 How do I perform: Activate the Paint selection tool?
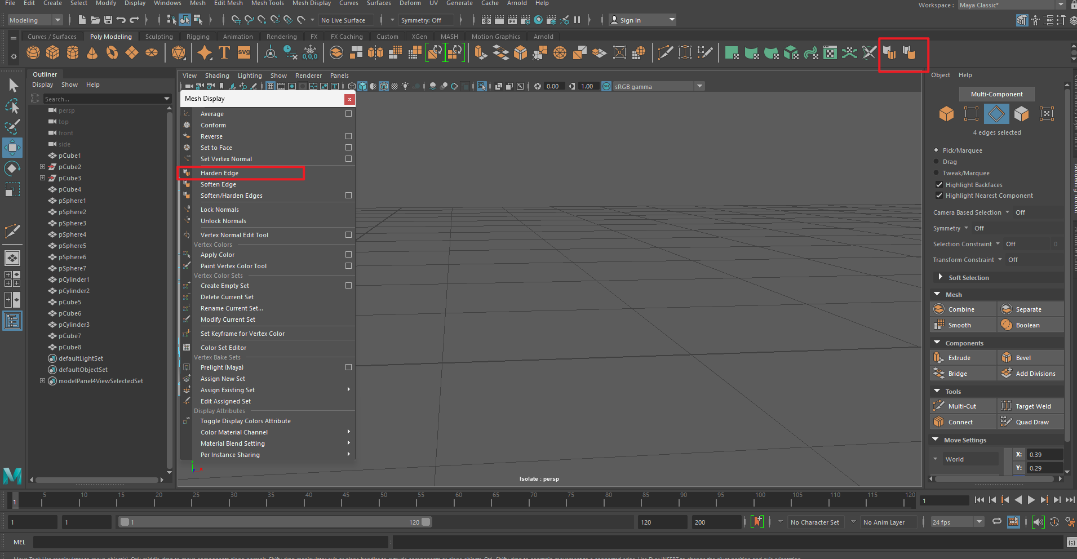[x=12, y=127]
